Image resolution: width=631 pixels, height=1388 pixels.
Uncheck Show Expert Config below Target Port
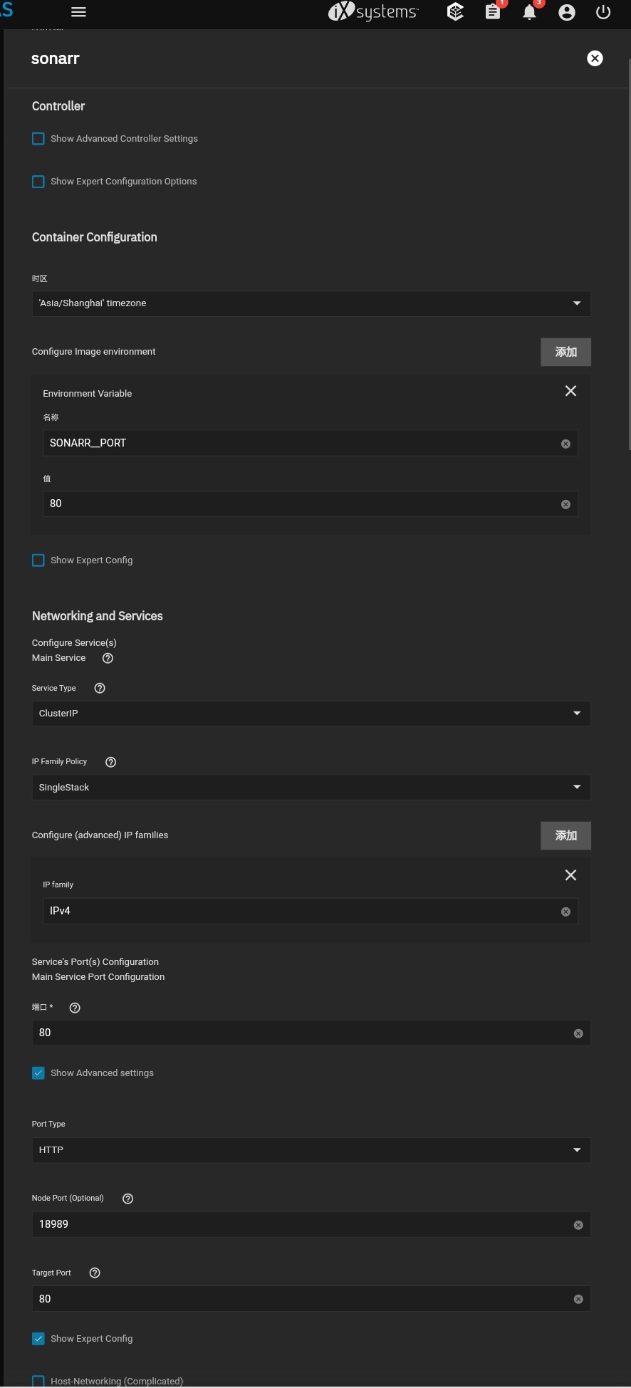(x=38, y=1339)
